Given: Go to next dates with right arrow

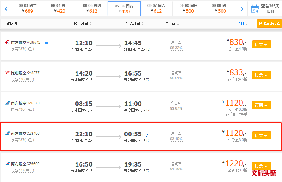Looking at the screenshot, I should pyautogui.click(x=242, y=9).
